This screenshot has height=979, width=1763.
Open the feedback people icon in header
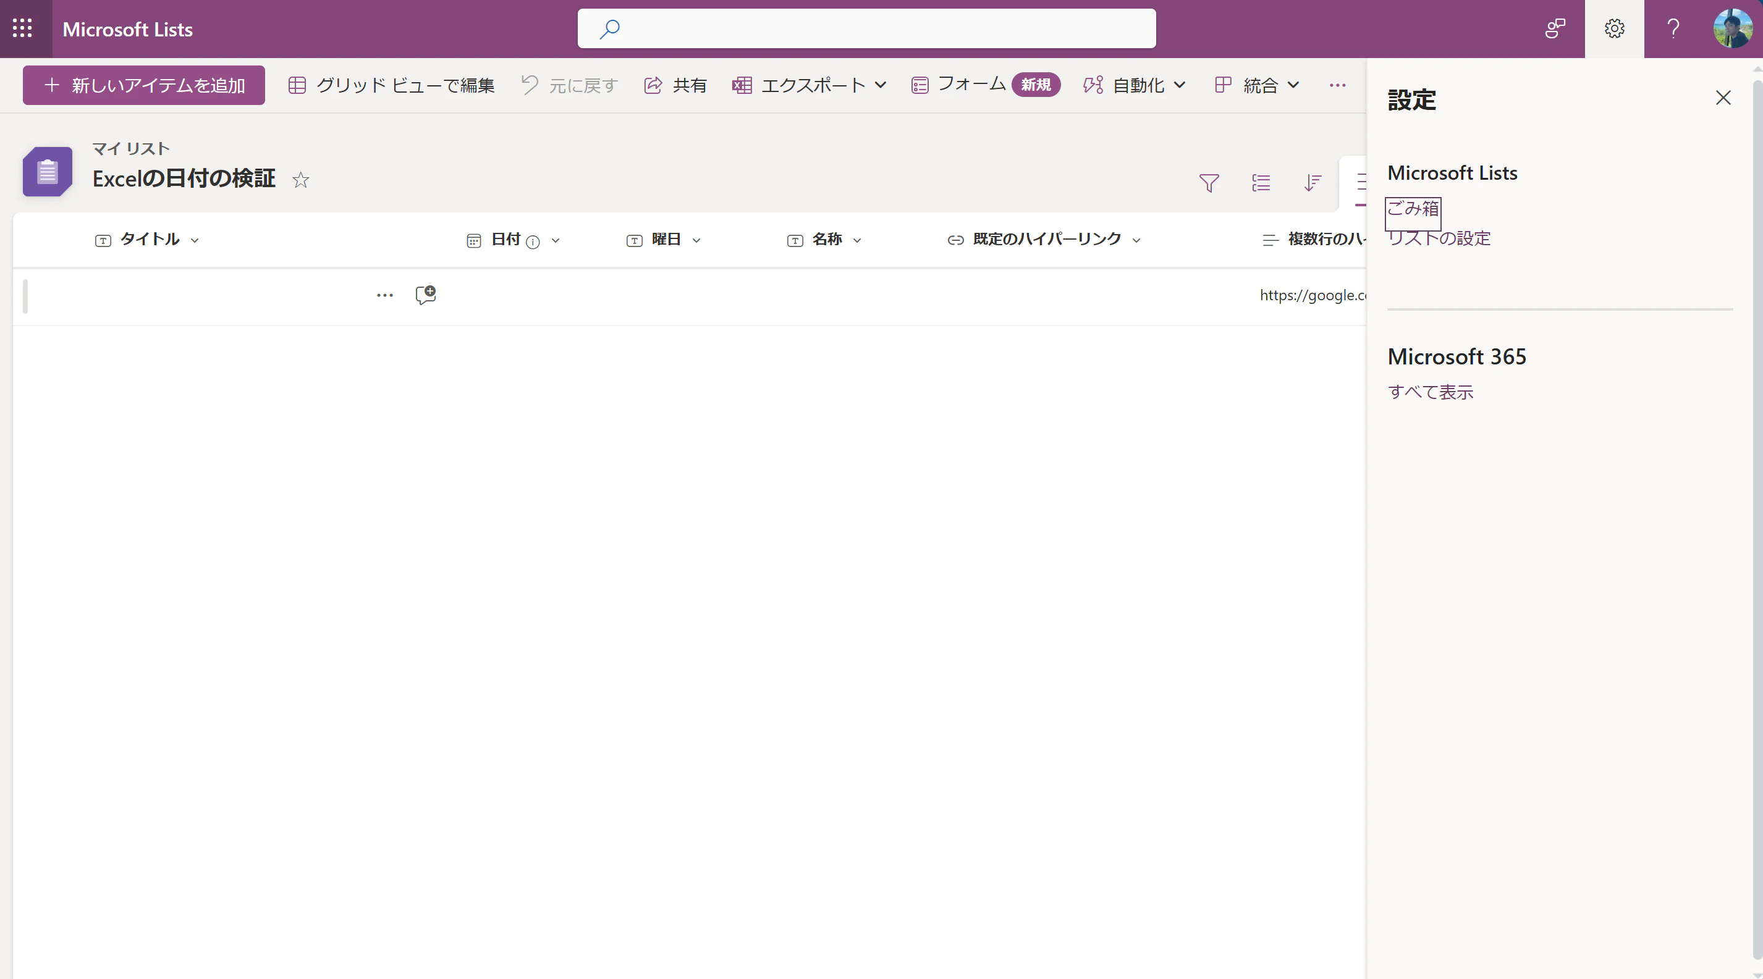coord(1555,28)
